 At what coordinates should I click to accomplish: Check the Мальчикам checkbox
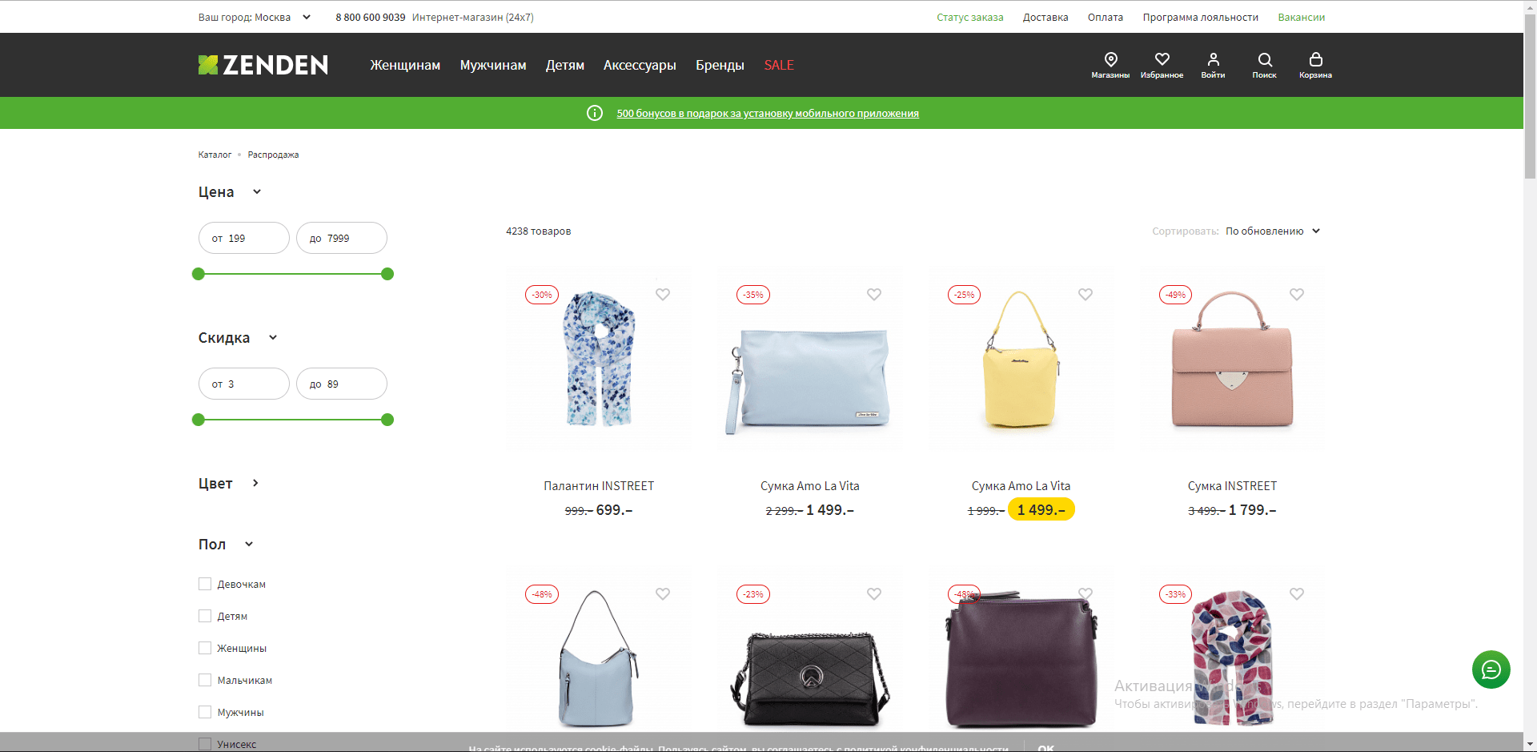[205, 680]
